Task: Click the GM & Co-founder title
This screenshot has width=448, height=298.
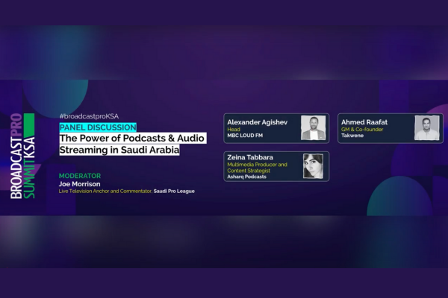Action: tap(362, 129)
